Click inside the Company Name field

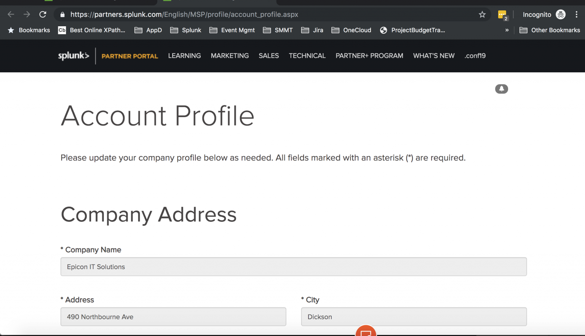click(293, 267)
